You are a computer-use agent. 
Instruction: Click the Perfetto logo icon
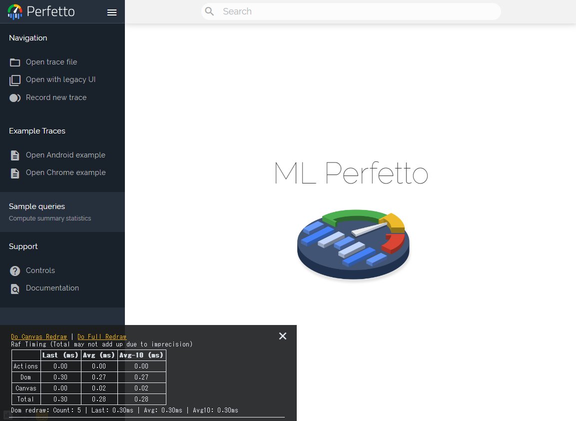(15, 12)
